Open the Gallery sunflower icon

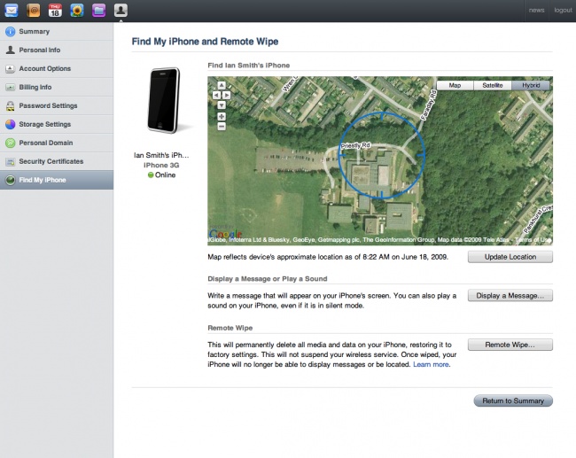[x=77, y=11]
